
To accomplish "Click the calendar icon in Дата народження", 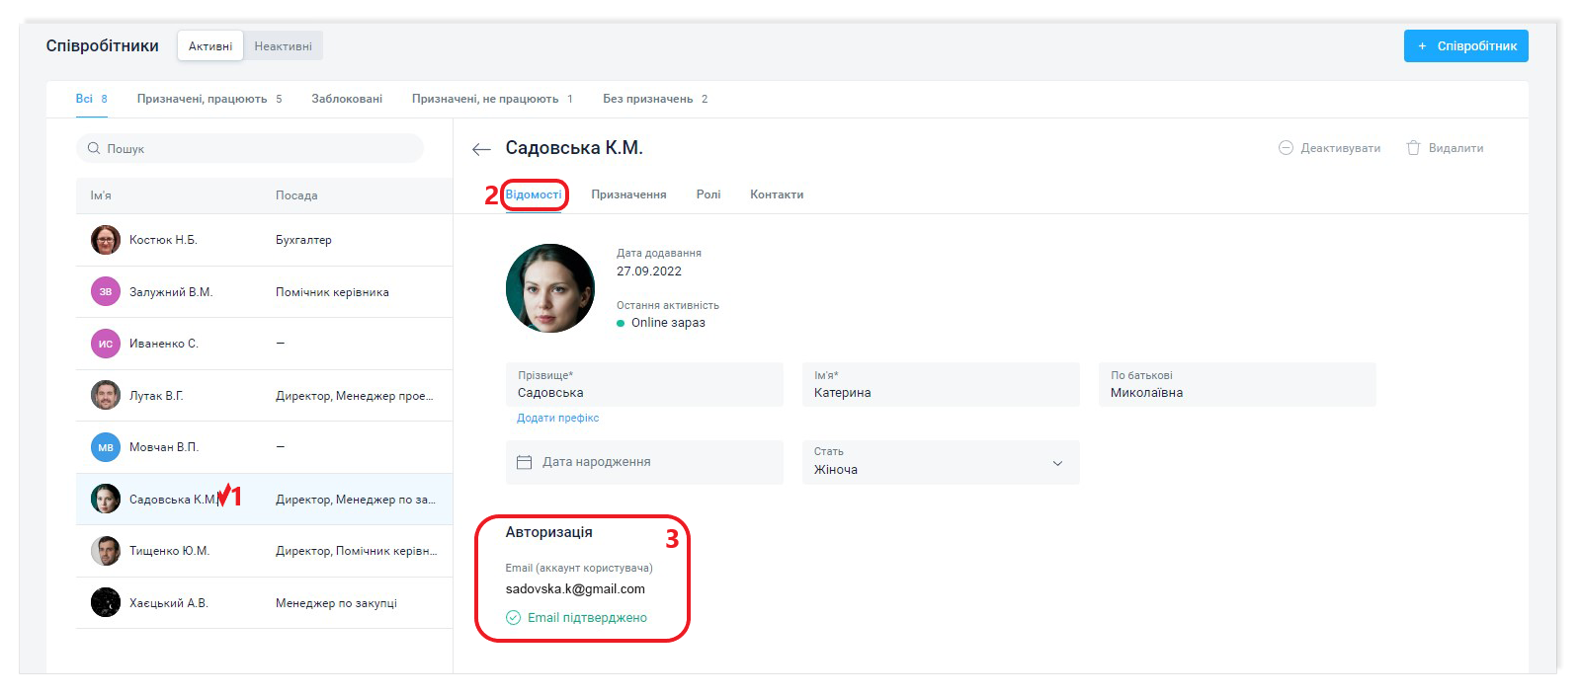I will [525, 462].
